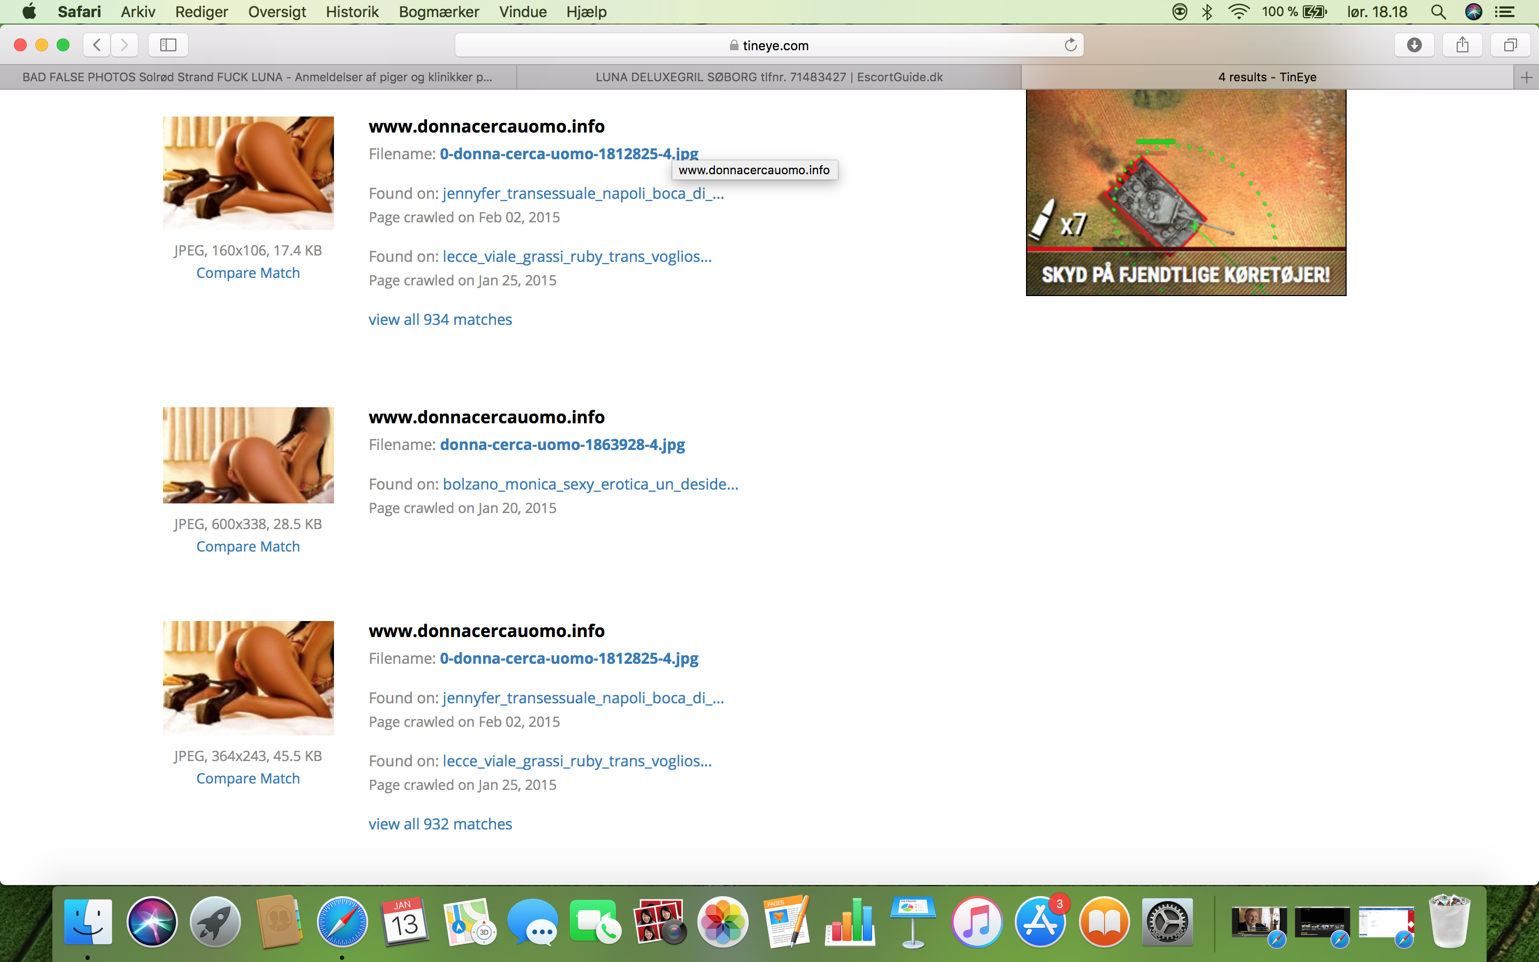Open the Hjælp menu
The width and height of the screenshot is (1539, 962).
coord(586,11)
